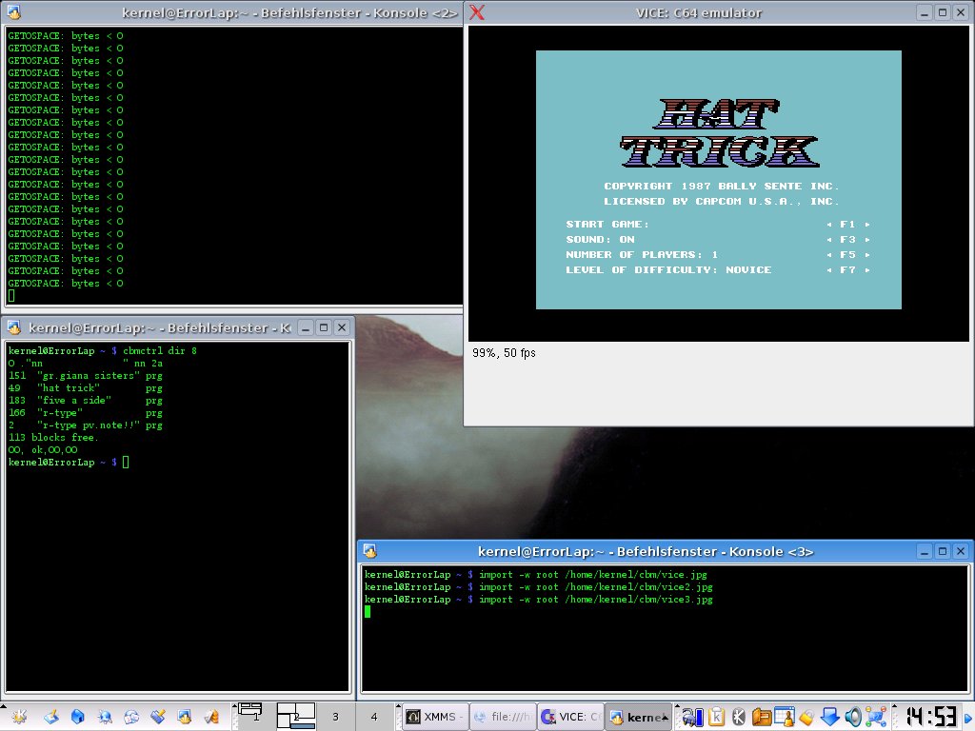Switch to virtual desktop 3
975x731 pixels.
[x=335, y=717]
